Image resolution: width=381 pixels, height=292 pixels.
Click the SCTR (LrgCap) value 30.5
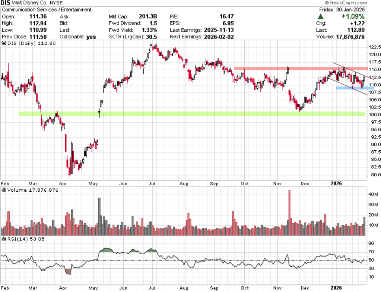coord(151,37)
